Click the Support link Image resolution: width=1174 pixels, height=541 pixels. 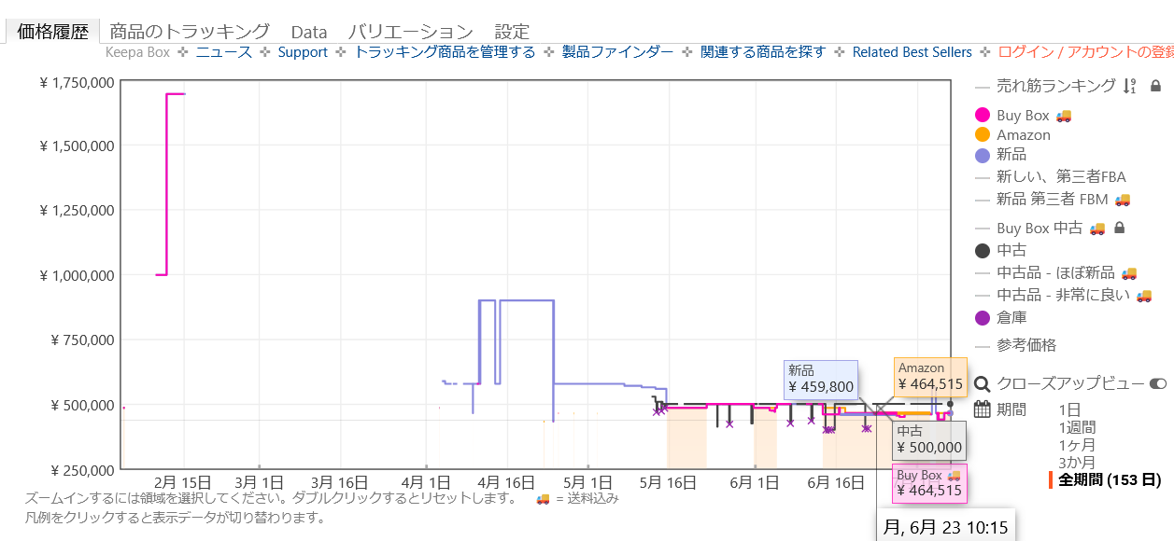coord(303,52)
